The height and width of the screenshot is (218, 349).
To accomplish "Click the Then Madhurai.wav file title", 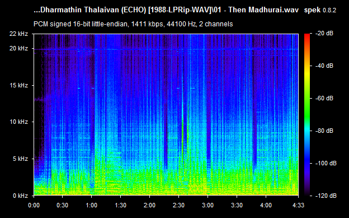I will click(x=263, y=10).
